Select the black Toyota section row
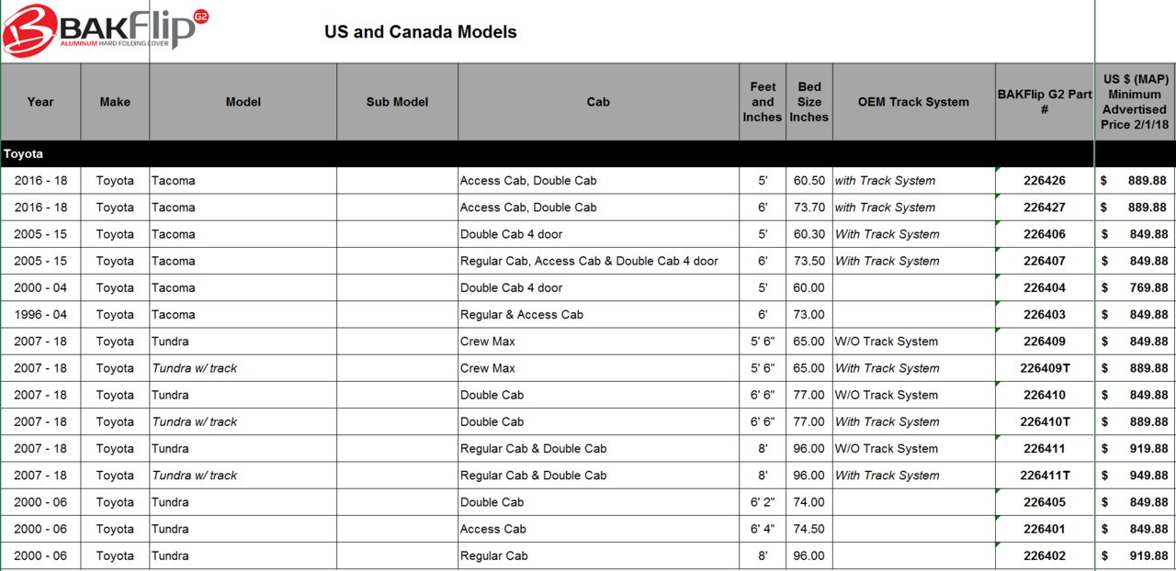This screenshot has width=1176, height=571. tap(588, 154)
